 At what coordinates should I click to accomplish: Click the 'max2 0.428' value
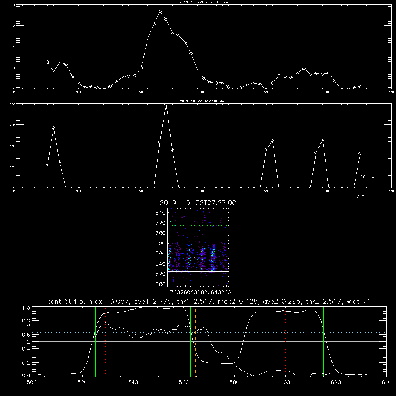coord(238,301)
